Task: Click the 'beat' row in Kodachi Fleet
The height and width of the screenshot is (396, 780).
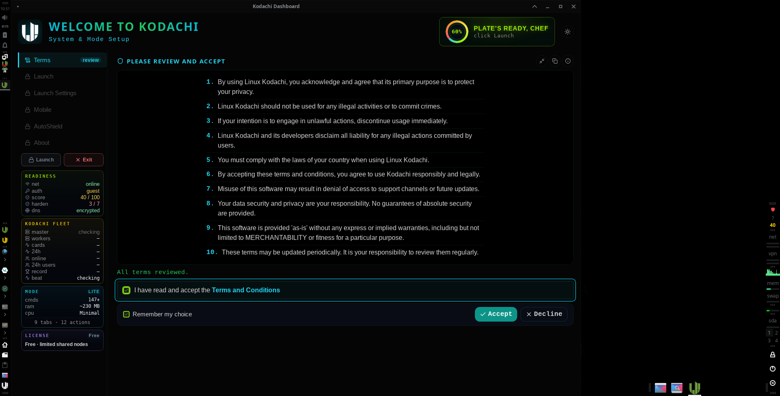Action: coord(62,278)
